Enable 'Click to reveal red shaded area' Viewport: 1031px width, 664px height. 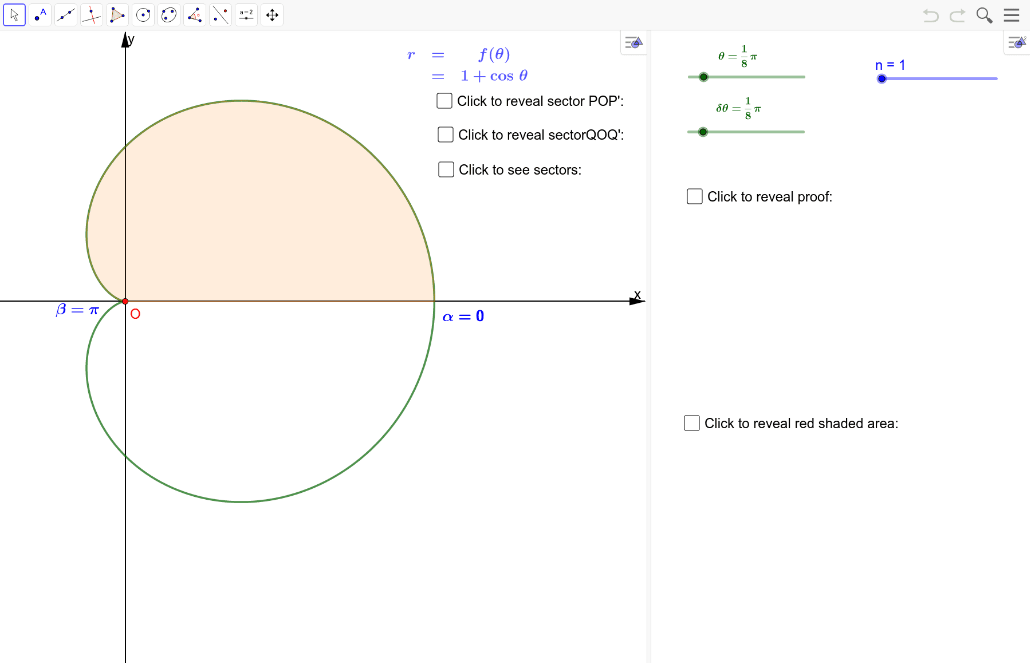692,424
